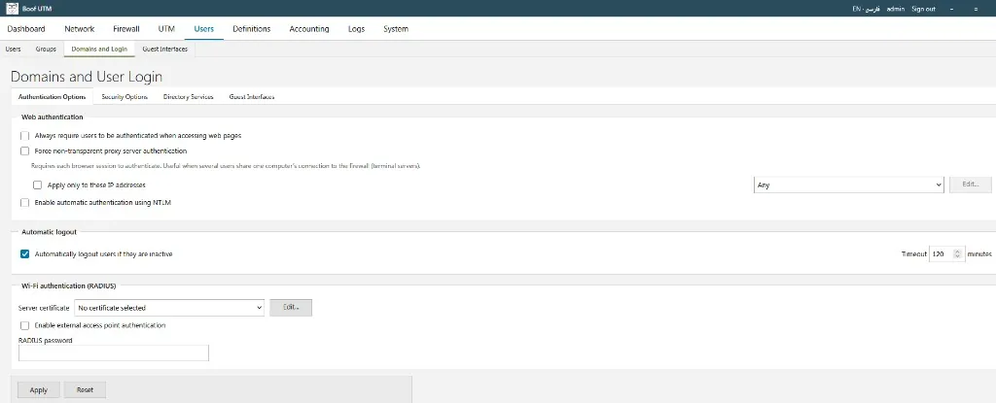Check Apply only to these IP addresses

(x=38, y=185)
